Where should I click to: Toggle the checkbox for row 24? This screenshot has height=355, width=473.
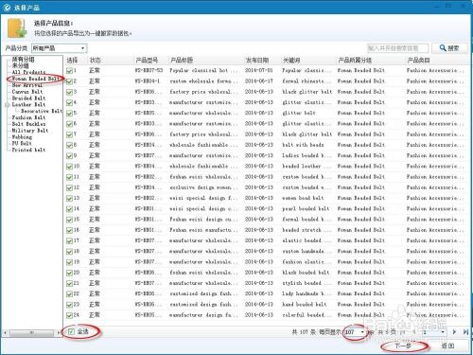coord(69,315)
